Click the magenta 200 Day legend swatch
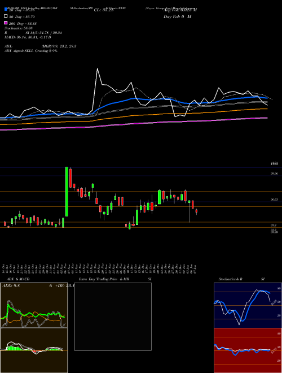Viewport: 282px width, 373px height. click(x=6, y=23)
